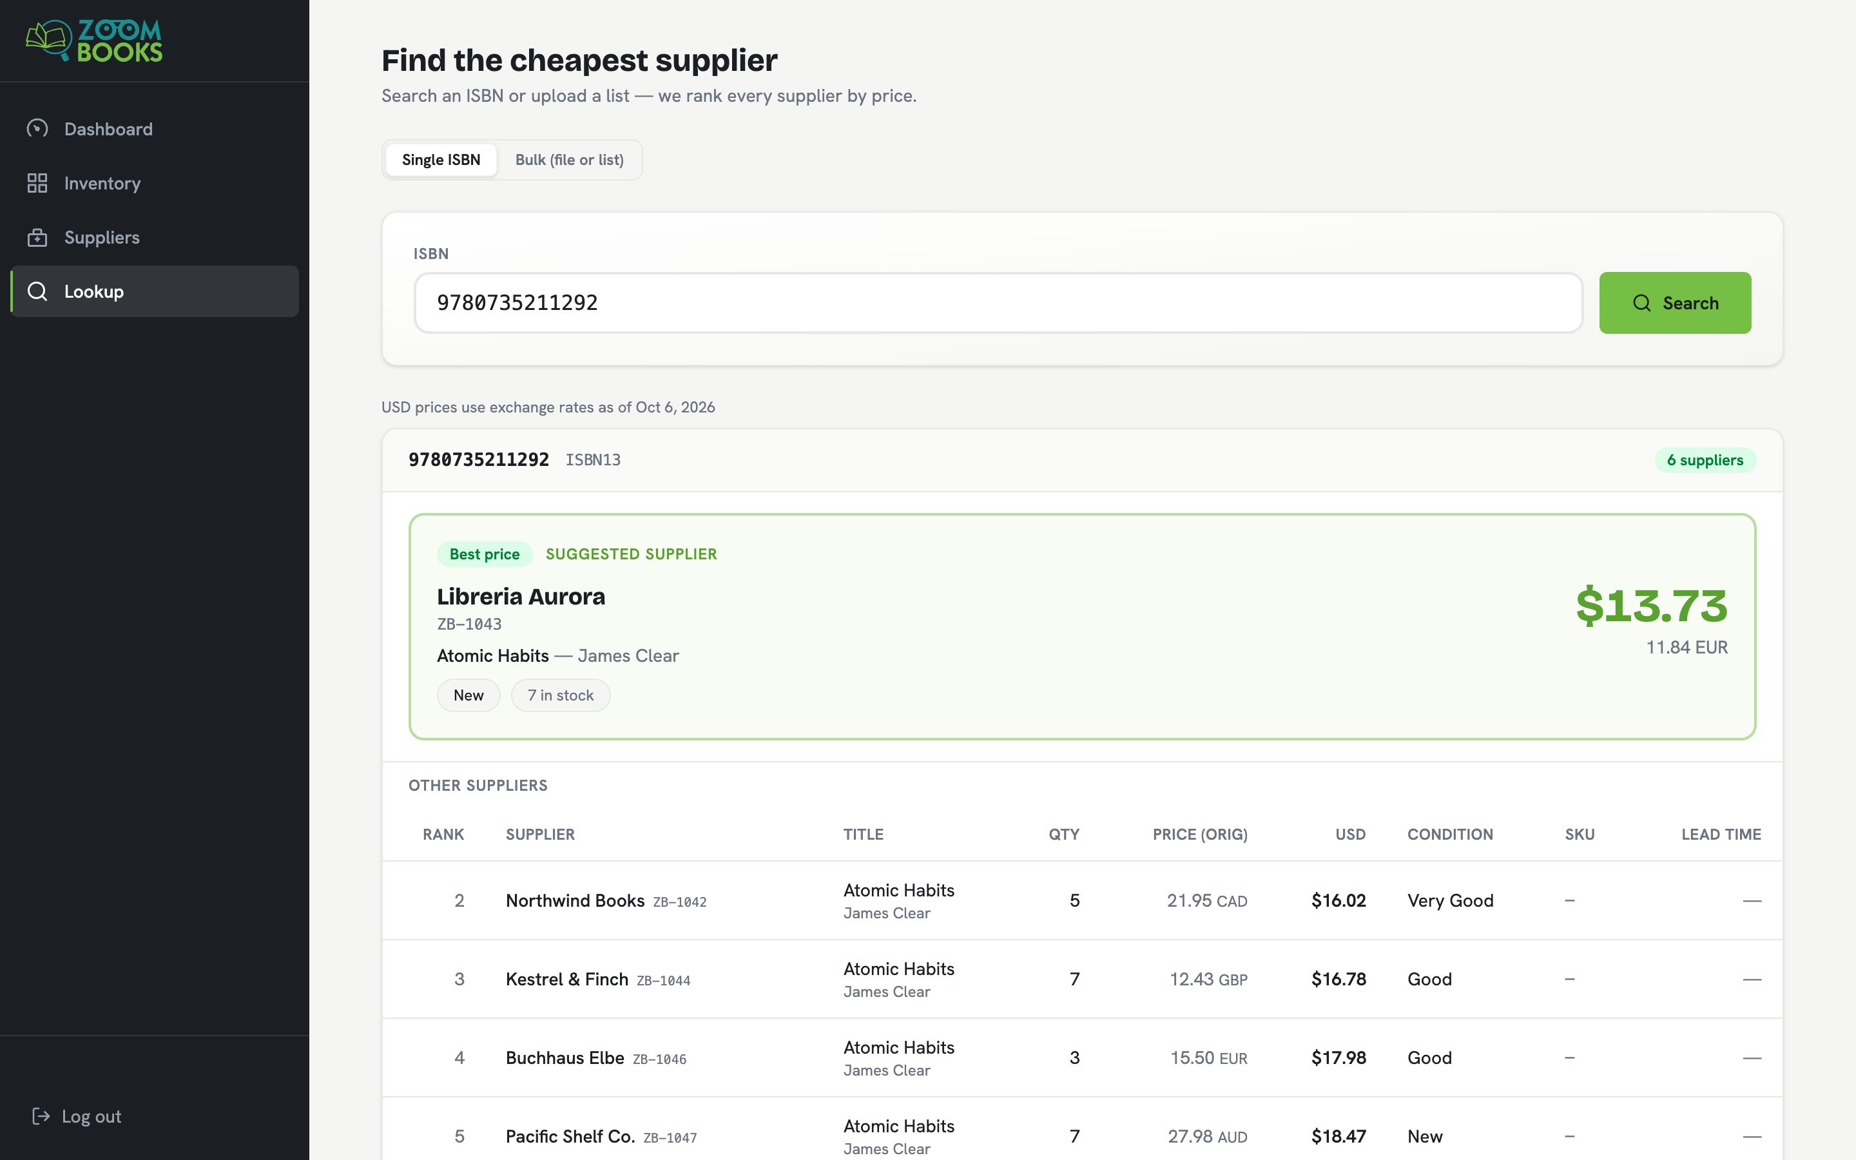Go to Inventory in the sidebar

[x=154, y=184]
